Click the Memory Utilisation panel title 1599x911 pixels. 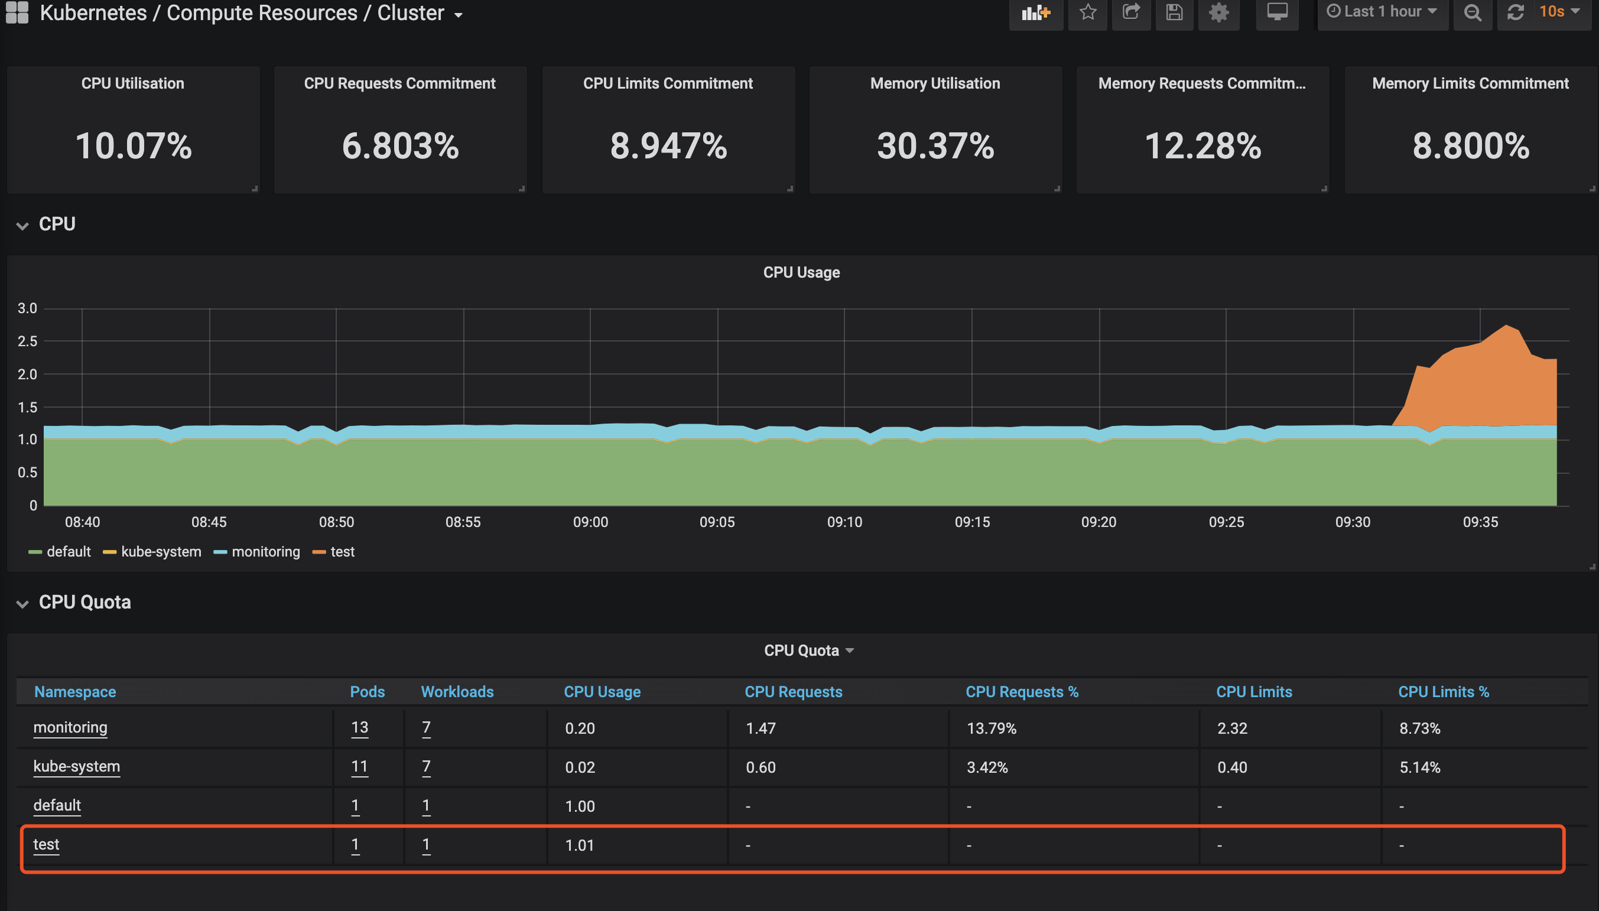935,83
